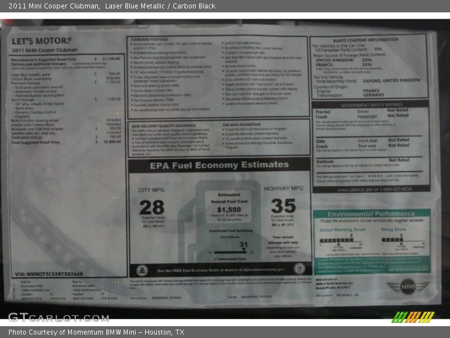Click Sport Package price '1,250.00'
This screenshot has height=338, width=450.
[113, 99]
